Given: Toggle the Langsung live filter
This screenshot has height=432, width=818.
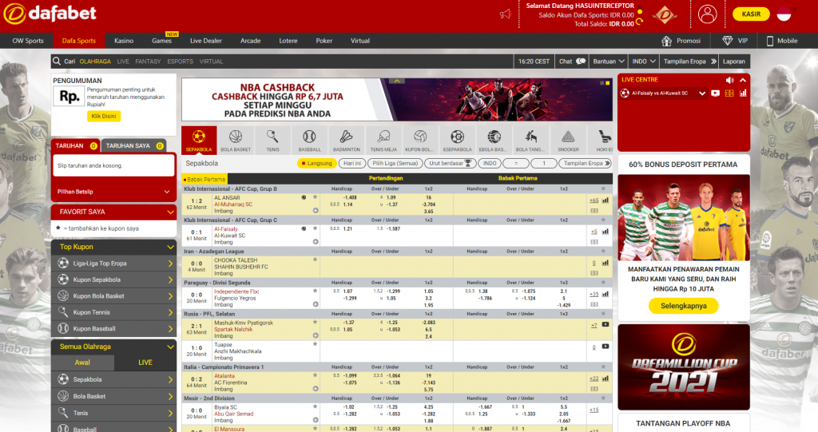Looking at the screenshot, I should coord(316,164).
